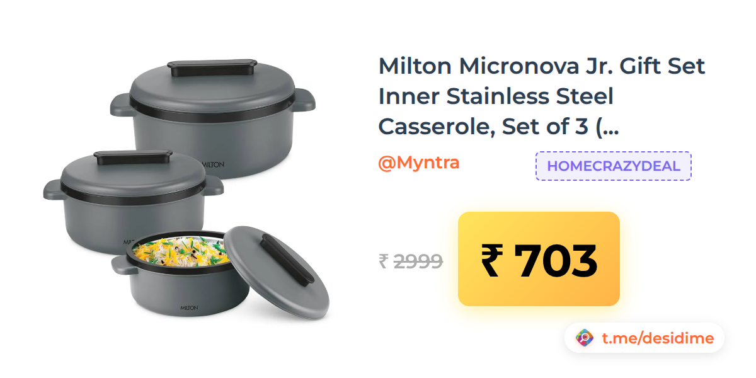The image size is (756, 378).
Task: Click the right side handle of largest casserole
Action: click(x=304, y=98)
